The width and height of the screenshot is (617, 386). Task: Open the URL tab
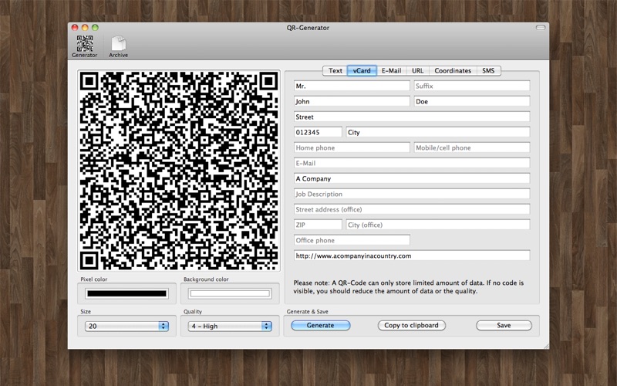417,71
